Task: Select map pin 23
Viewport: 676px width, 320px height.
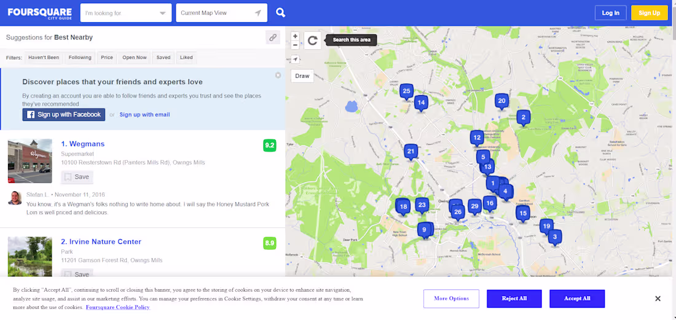Action: tap(422, 205)
